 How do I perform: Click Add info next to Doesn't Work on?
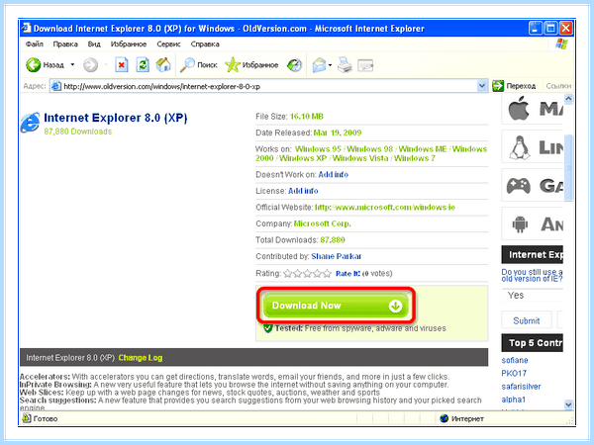333,174
